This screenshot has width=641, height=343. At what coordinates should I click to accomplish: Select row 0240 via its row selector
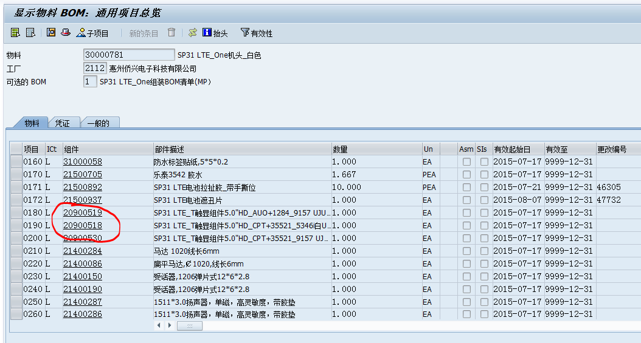tap(16, 289)
